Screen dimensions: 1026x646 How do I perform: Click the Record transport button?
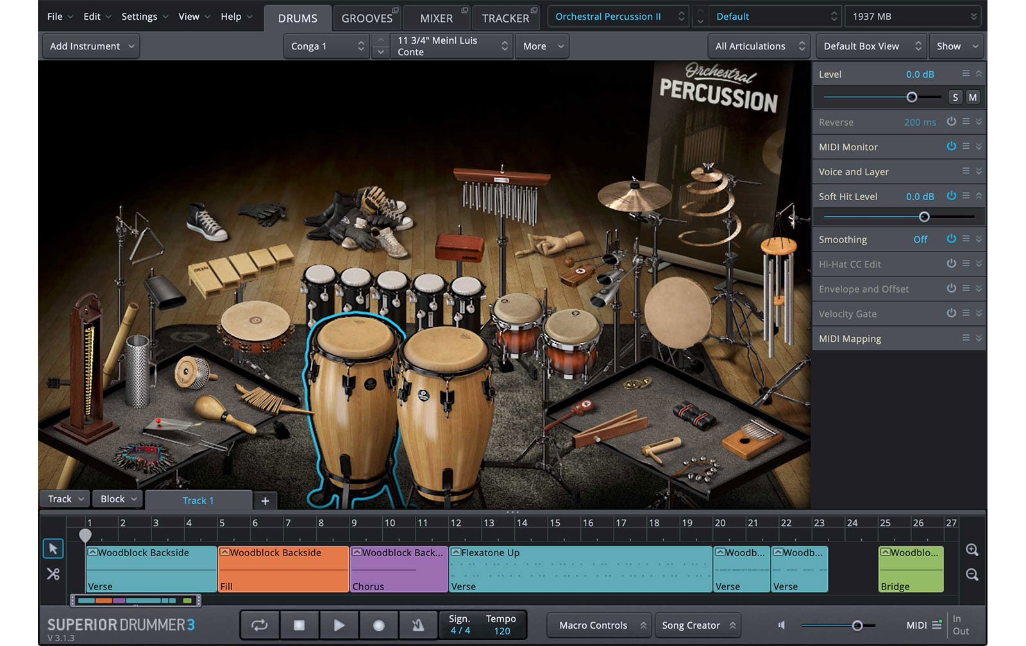click(x=378, y=625)
